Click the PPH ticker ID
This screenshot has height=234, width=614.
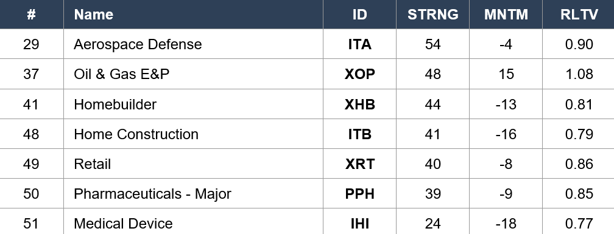click(x=360, y=193)
